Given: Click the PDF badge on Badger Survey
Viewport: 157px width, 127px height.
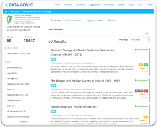Looking at the screenshot, I should pos(146,91).
